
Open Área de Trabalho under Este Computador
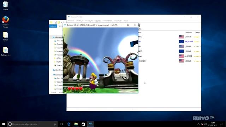(59, 78)
